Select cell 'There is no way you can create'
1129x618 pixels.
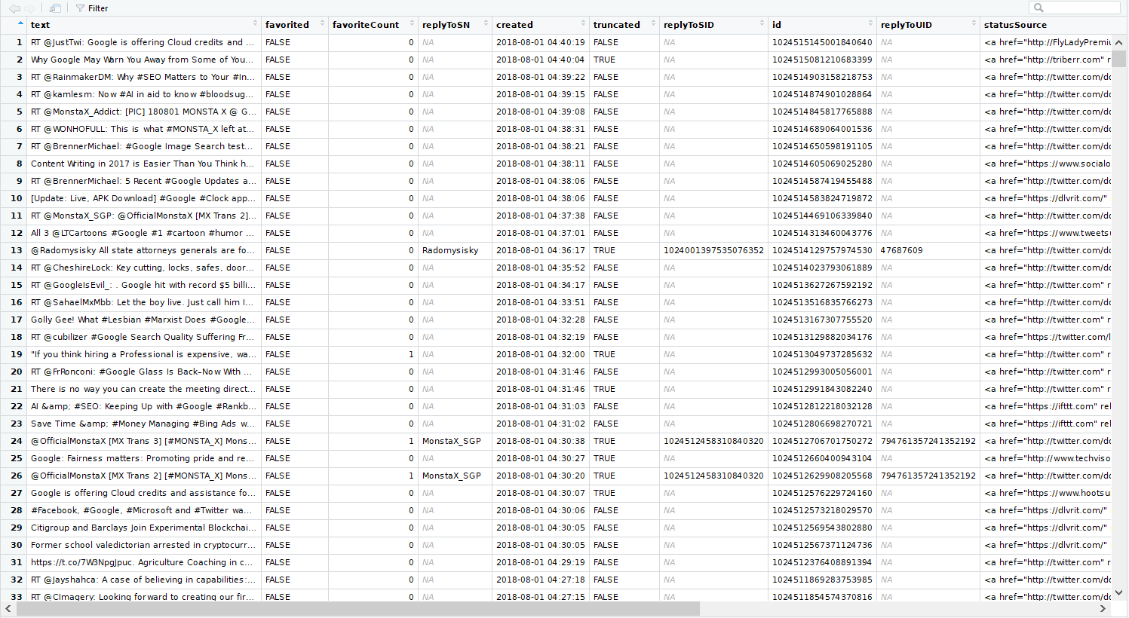pyautogui.click(x=144, y=389)
